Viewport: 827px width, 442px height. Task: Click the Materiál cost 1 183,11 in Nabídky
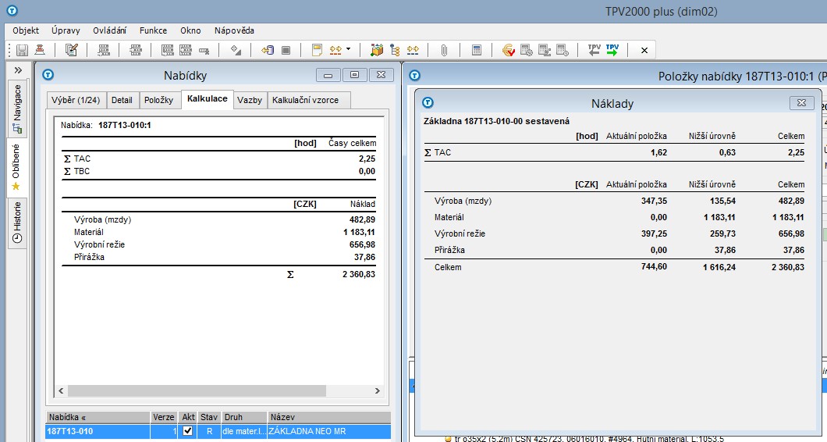pos(359,232)
